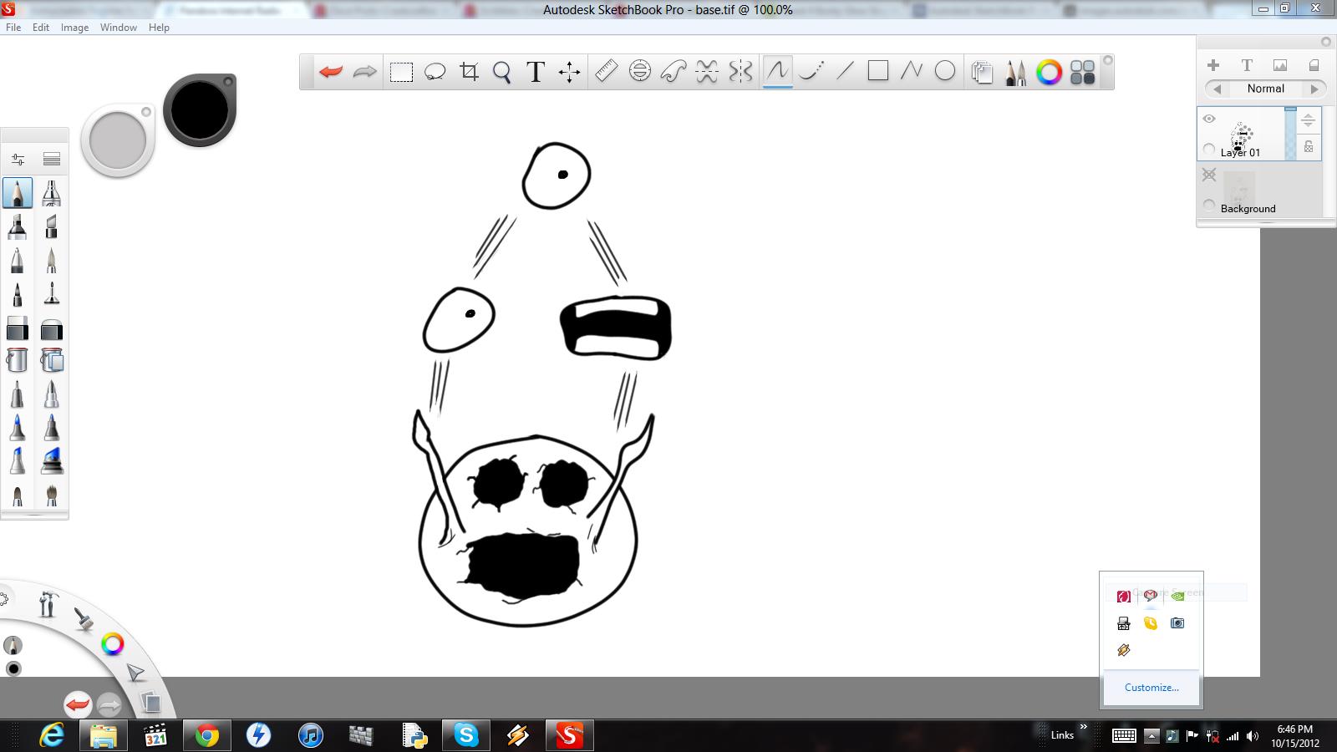Click the Undo arrow in top toolbar
The height and width of the screenshot is (752, 1337).
click(331, 72)
